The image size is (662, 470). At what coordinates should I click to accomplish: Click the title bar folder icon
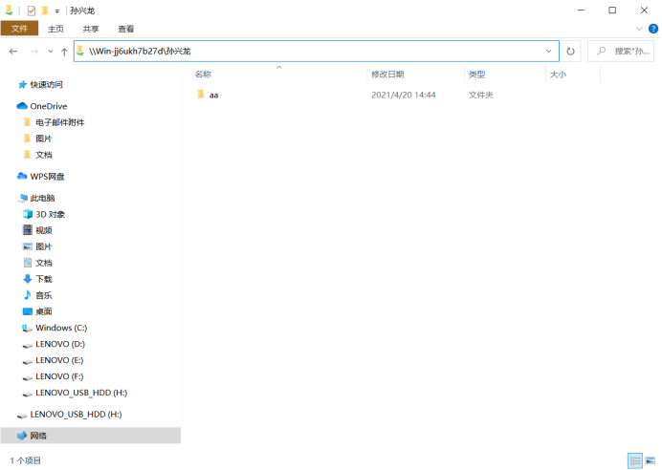[x=10, y=11]
